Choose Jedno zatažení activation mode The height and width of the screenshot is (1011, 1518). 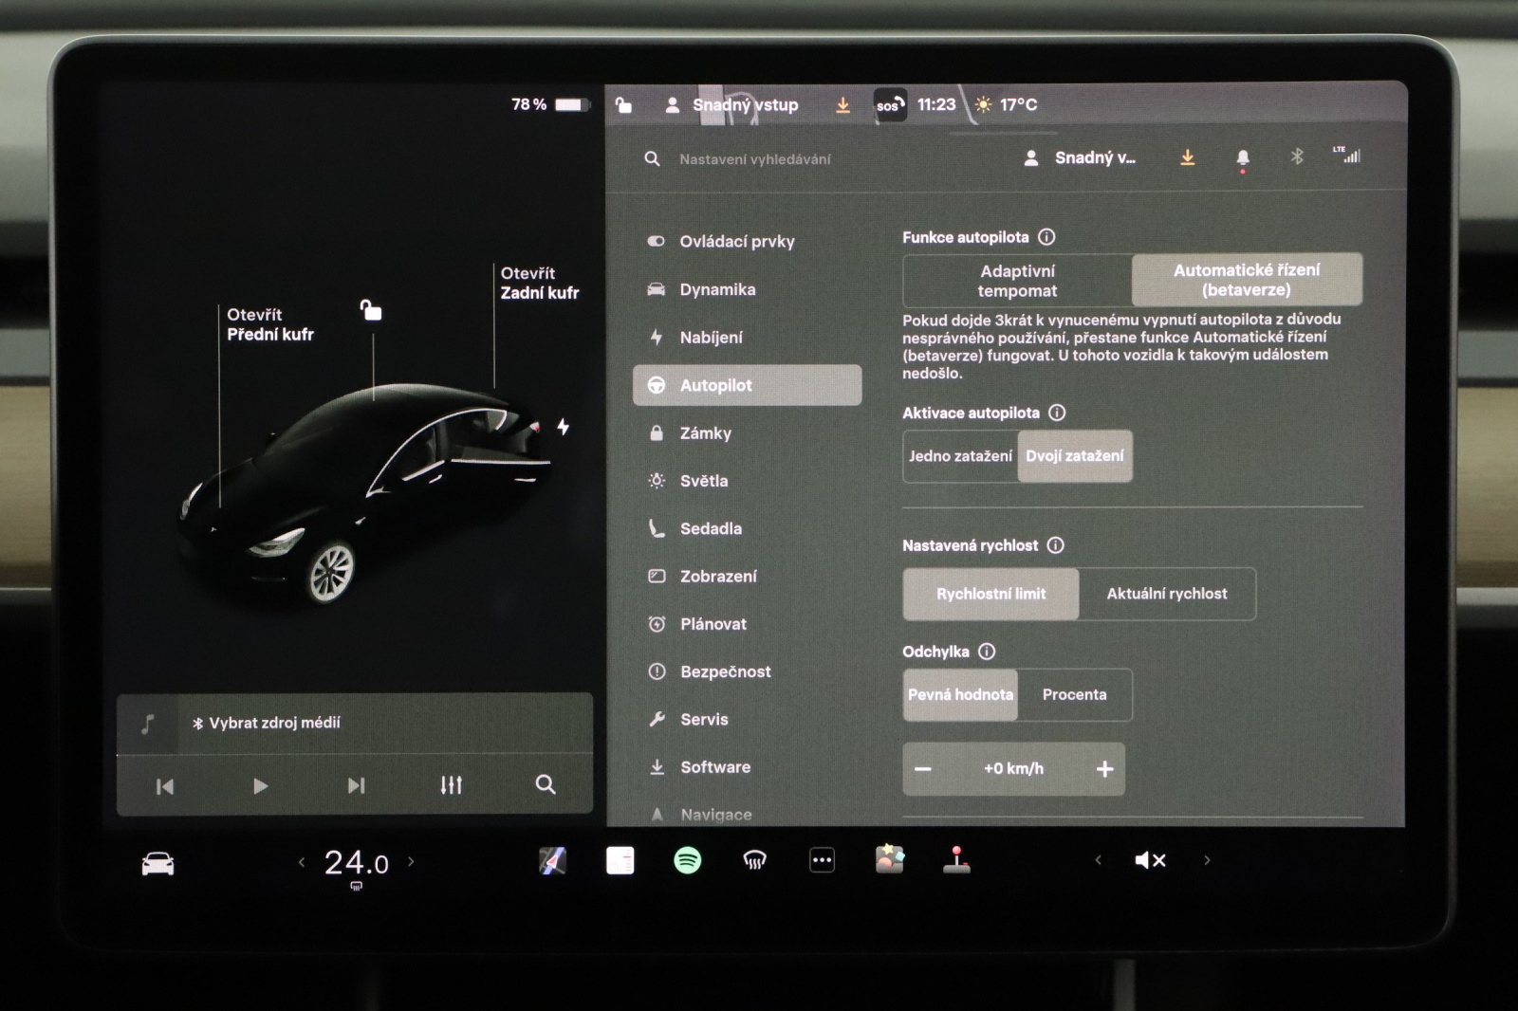click(x=960, y=456)
